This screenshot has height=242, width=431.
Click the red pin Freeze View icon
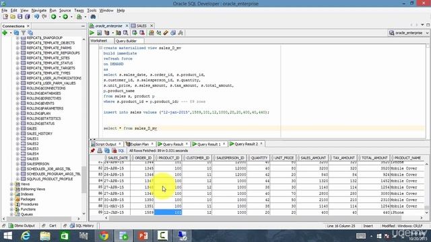pos(93,151)
